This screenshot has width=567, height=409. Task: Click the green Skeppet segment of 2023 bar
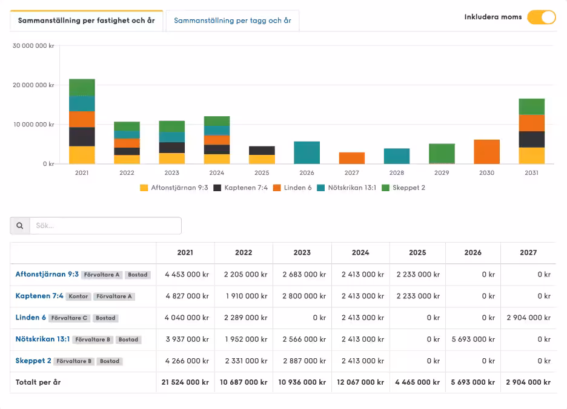pyautogui.click(x=172, y=126)
